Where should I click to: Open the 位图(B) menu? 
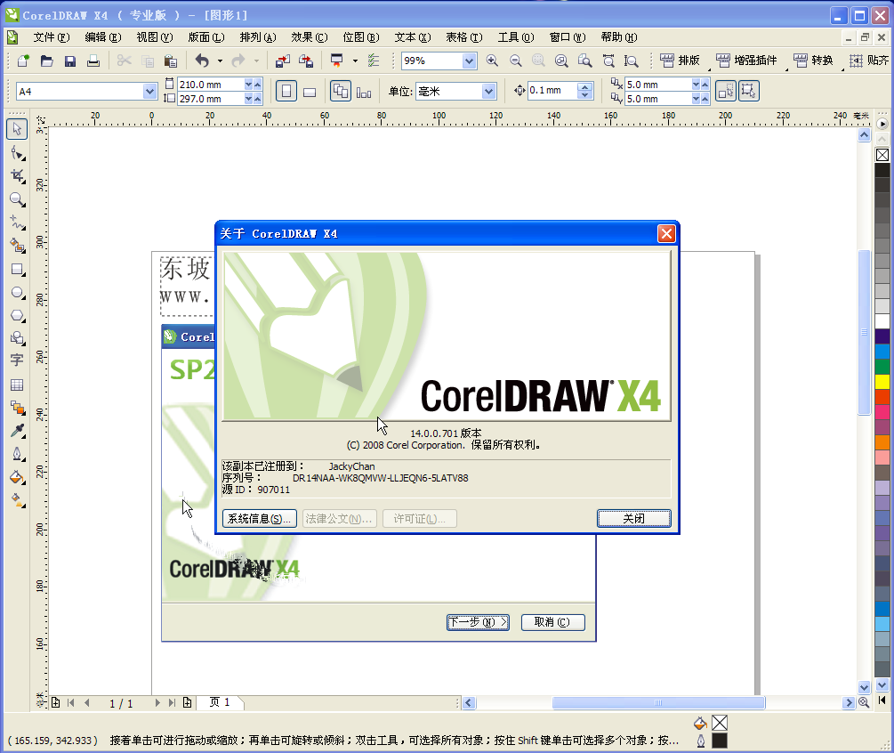click(361, 37)
